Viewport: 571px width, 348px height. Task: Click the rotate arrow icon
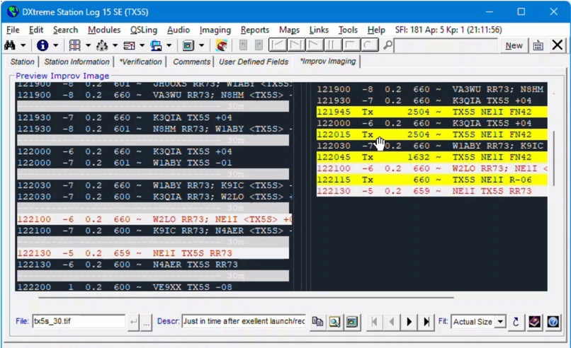click(x=516, y=322)
